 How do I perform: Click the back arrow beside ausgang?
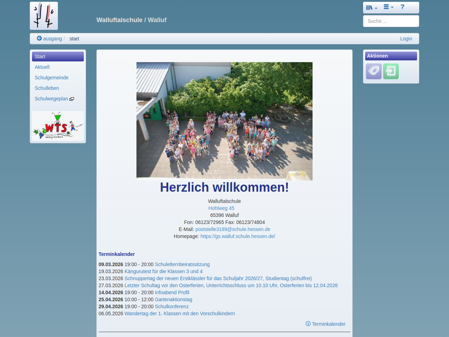pyautogui.click(x=39, y=38)
